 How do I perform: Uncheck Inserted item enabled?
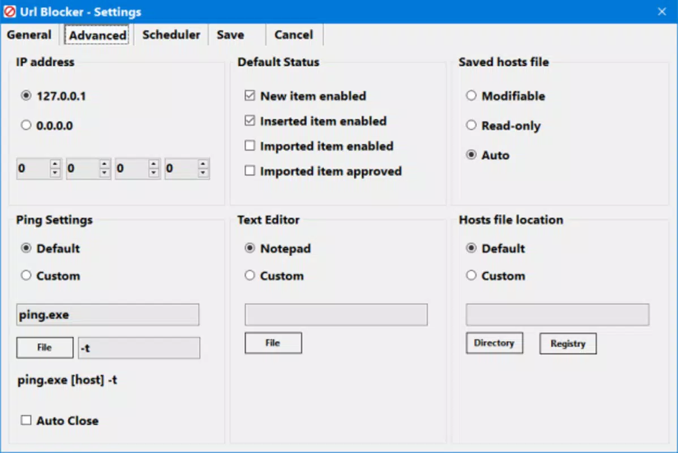click(x=250, y=121)
